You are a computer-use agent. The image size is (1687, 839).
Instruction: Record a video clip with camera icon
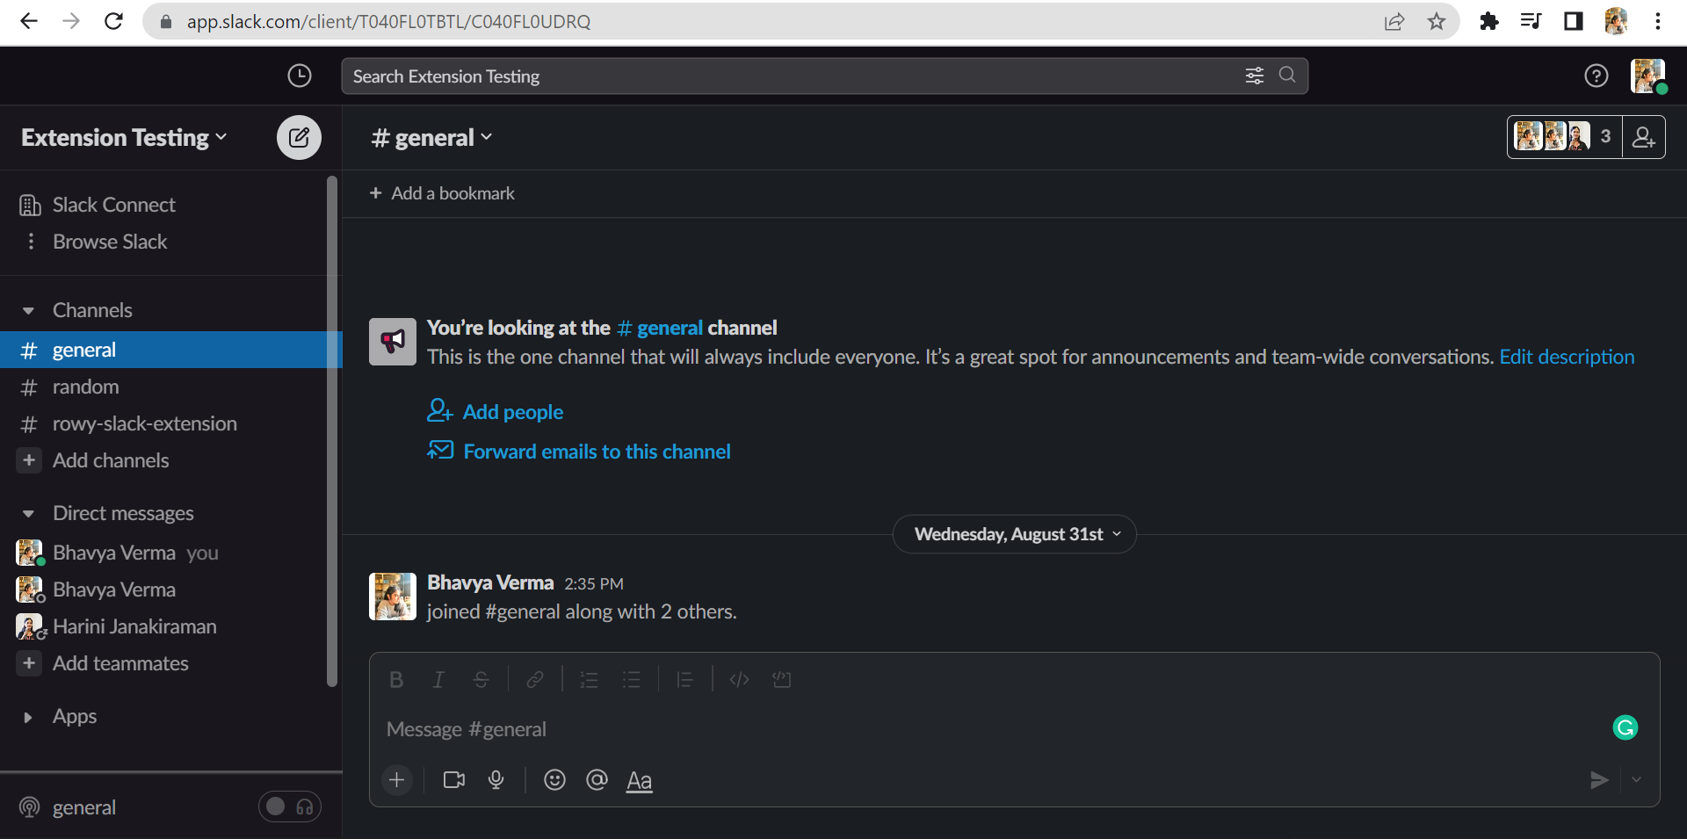coord(453,780)
